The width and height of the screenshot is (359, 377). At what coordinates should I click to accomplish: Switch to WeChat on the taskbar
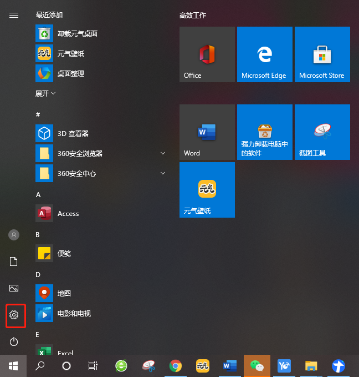[x=257, y=366]
